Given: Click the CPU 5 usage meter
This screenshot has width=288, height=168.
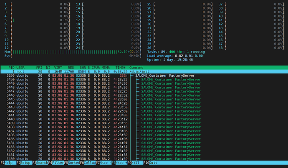Looking at the screenshot, I should 37,20.
